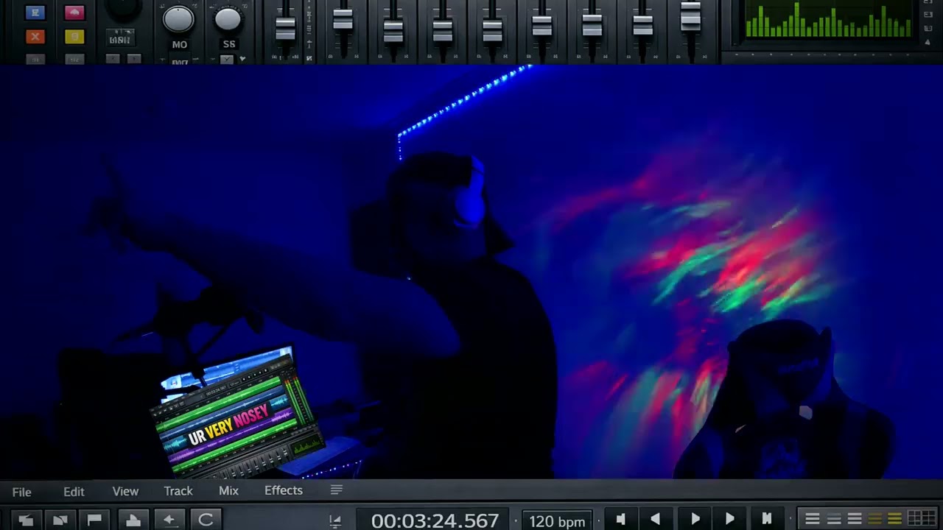Turn the knob labeled SS
Screen dimensions: 943x530
tap(228, 19)
